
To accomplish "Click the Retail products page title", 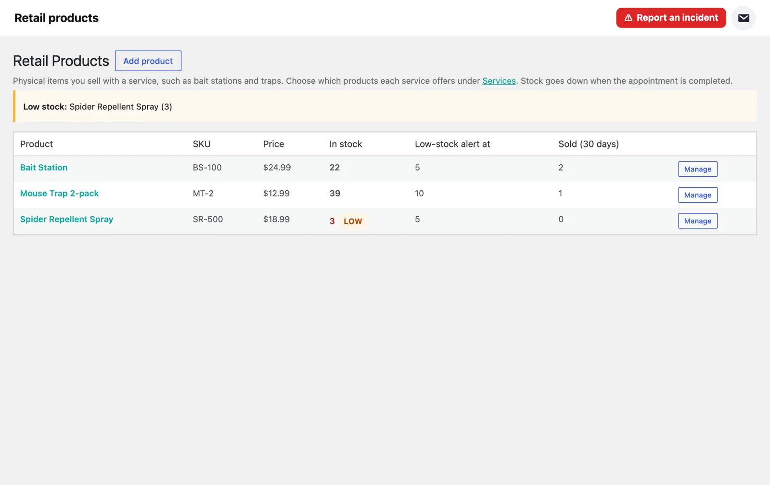I will click(56, 18).
